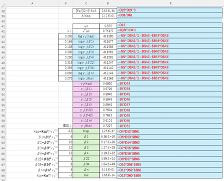The height and width of the screenshot is (181, 224).
Task: Select the formula referencing $B51
Action: (x=170, y=78)
